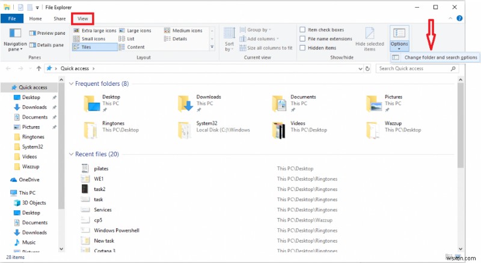481x263 pixels.
Task: Click Size all columns to fit
Action: click(x=266, y=48)
